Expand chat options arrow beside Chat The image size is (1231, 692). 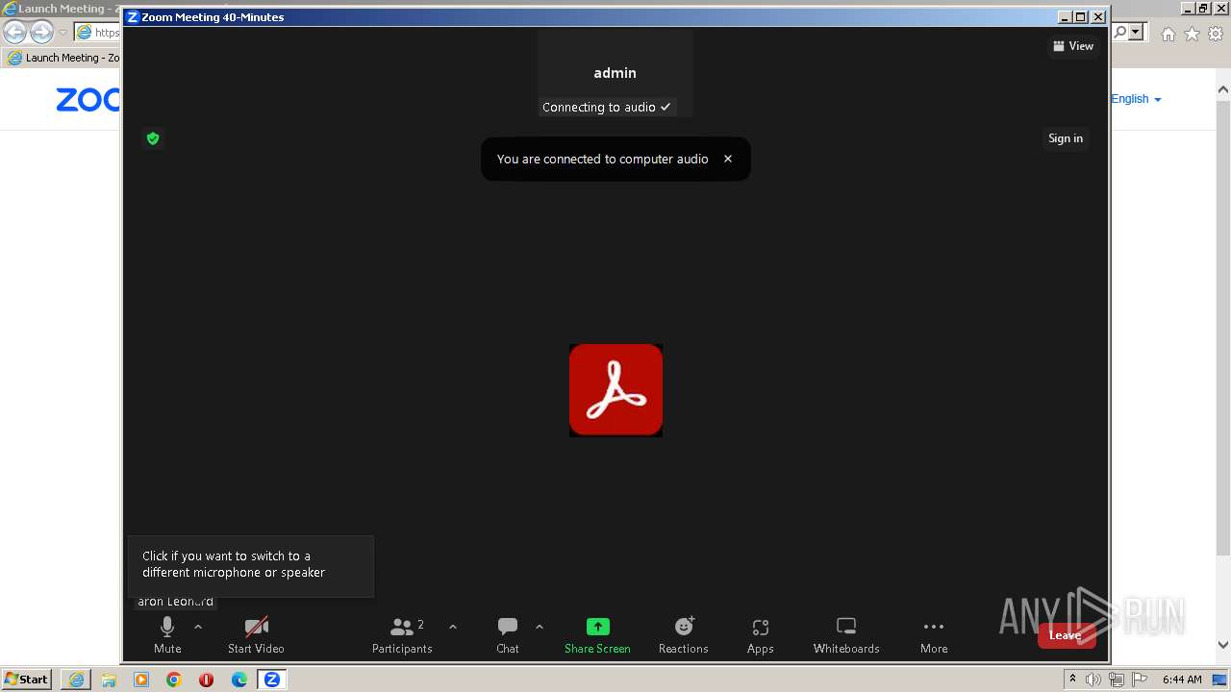(x=540, y=627)
